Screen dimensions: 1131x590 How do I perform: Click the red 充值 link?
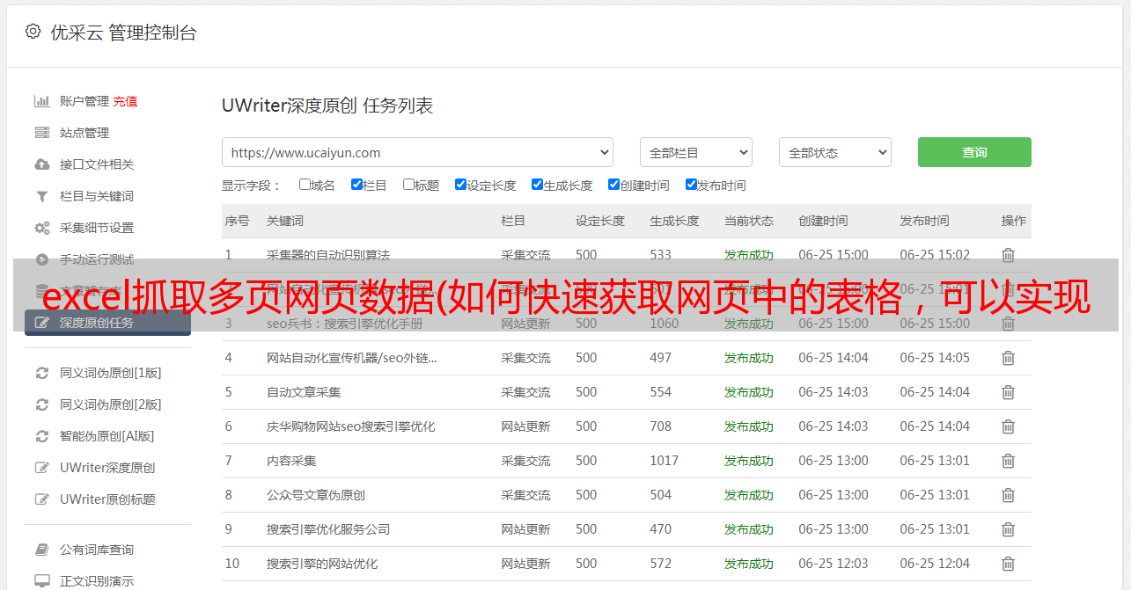[x=125, y=101]
